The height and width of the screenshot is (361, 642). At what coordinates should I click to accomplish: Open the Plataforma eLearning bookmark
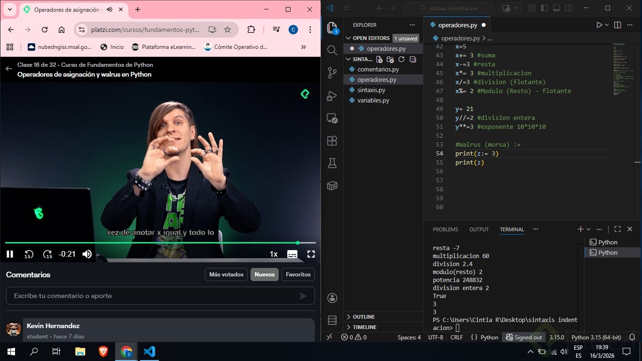[x=164, y=47]
